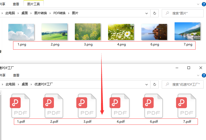Click the refresh icon in 优速PDF工厂 window

click(x=155, y=84)
